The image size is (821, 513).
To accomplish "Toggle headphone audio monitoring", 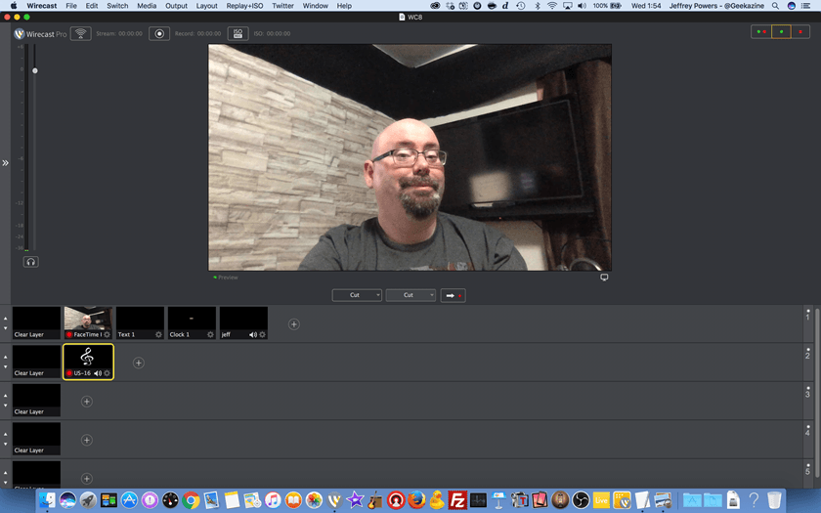I will 30,262.
